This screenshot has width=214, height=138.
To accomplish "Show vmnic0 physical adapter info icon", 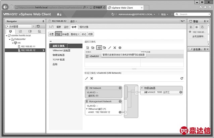I will click(180, 92).
